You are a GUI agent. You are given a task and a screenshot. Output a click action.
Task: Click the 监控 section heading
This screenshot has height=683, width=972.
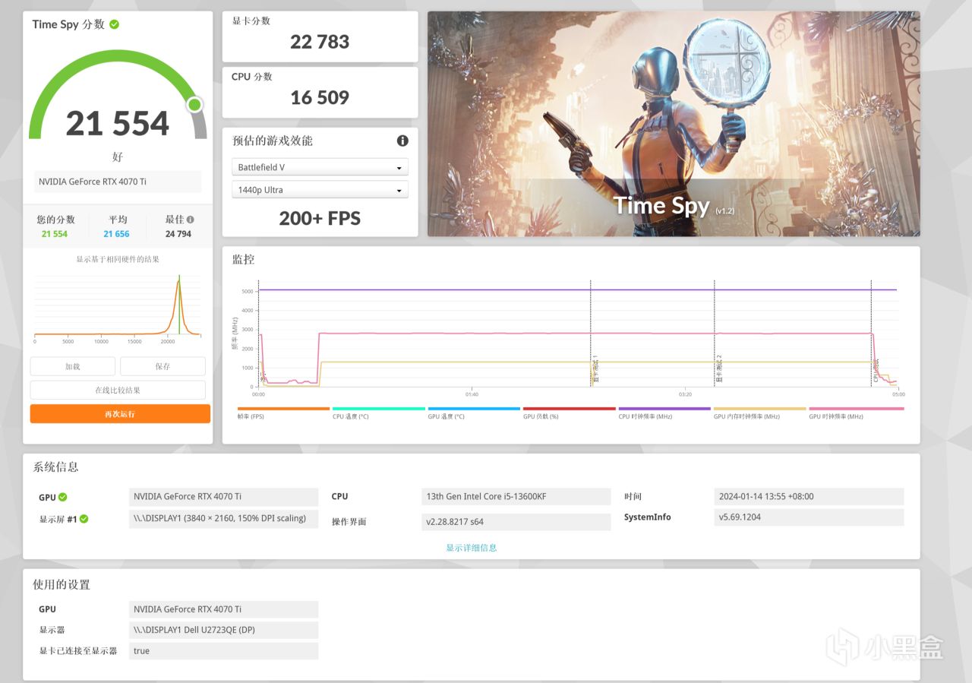click(x=243, y=259)
